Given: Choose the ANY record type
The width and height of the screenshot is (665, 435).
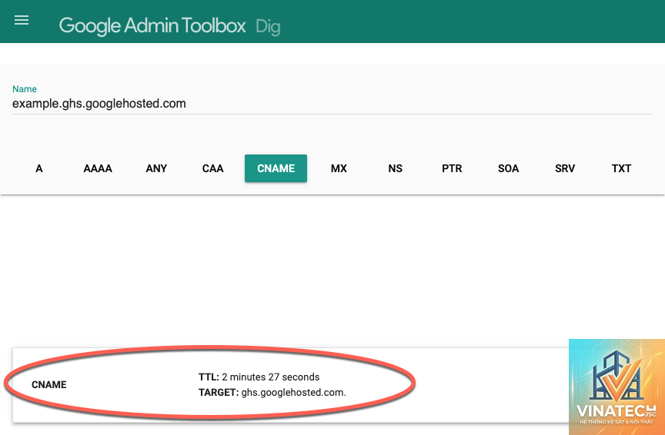Looking at the screenshot, I should [156, 168].
